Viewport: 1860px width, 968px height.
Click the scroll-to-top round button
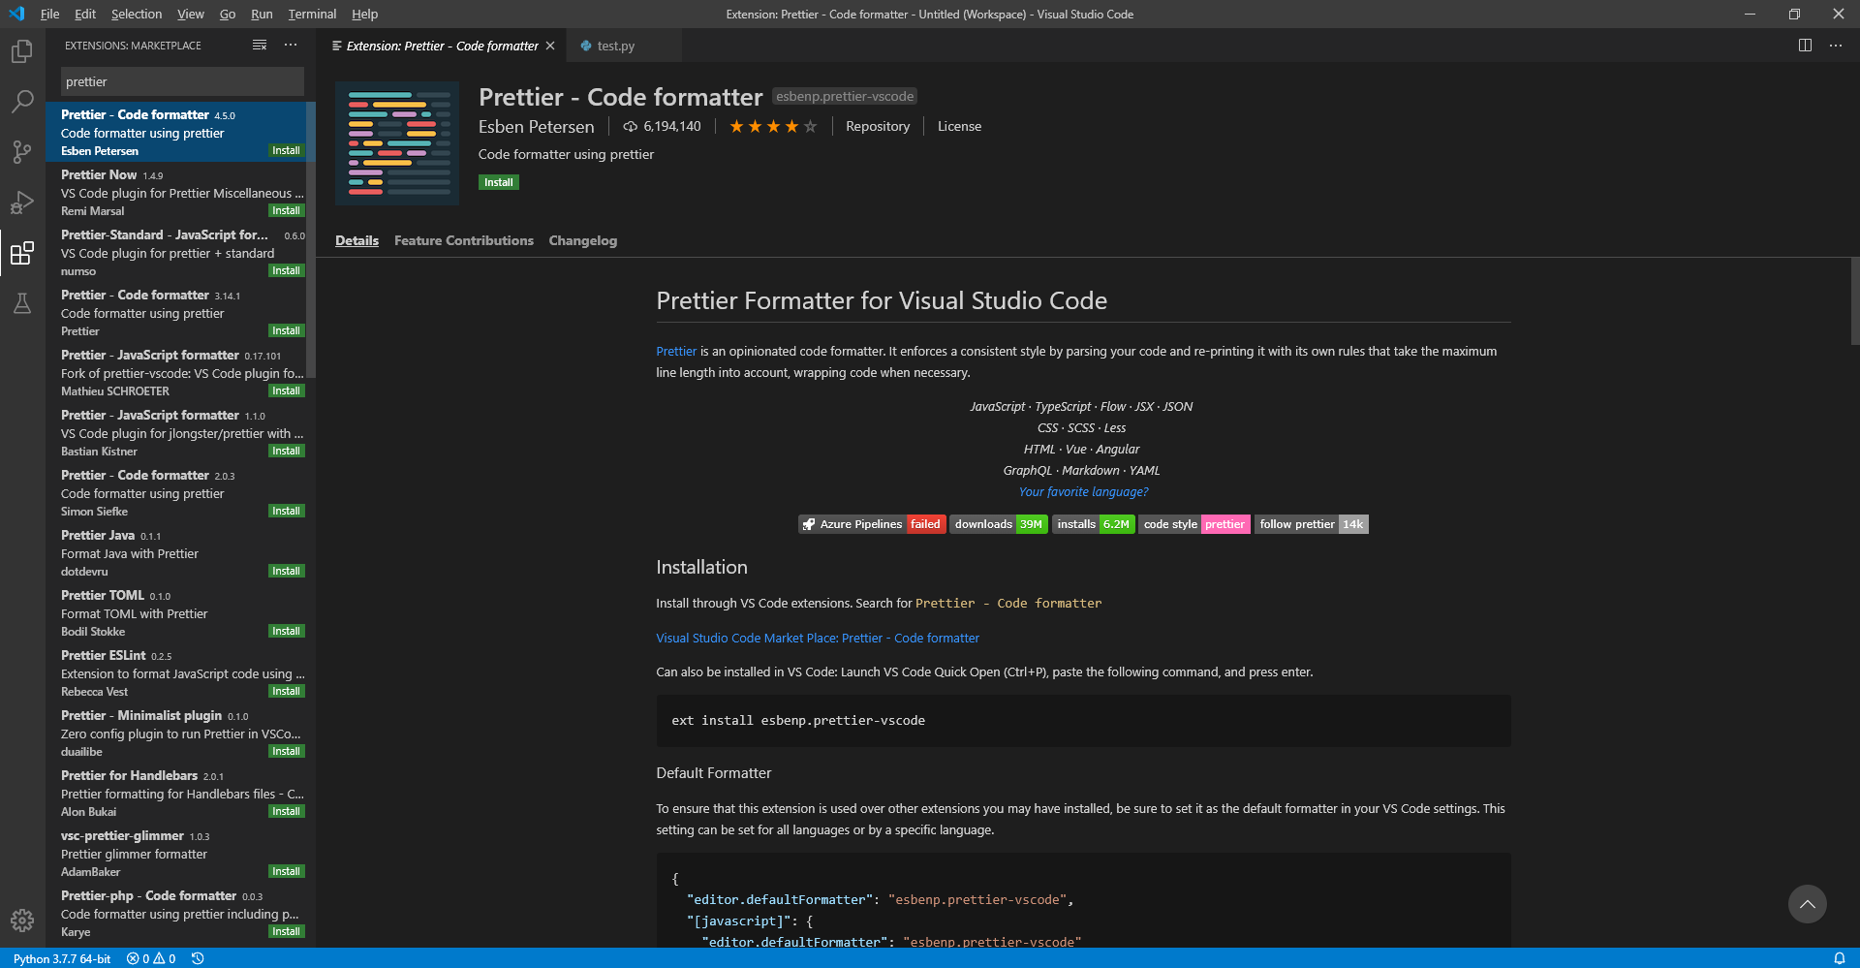1807,904
